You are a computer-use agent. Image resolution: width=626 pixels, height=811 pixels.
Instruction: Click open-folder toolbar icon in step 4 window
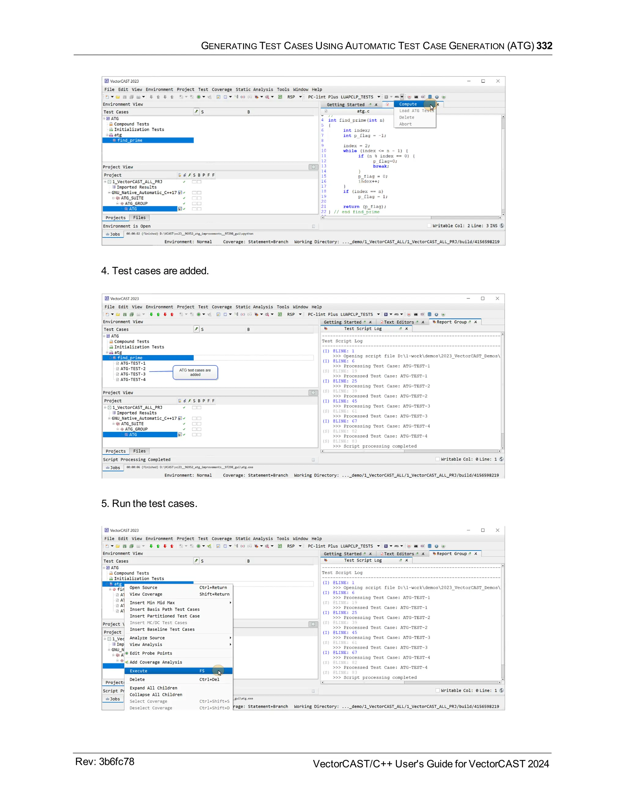tap(118, 315)
